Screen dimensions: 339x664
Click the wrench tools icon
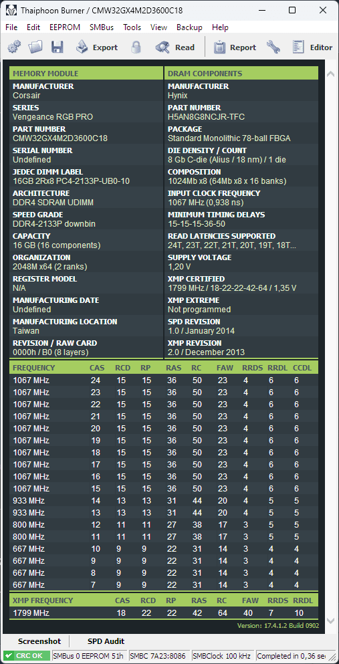coord(273,47)
